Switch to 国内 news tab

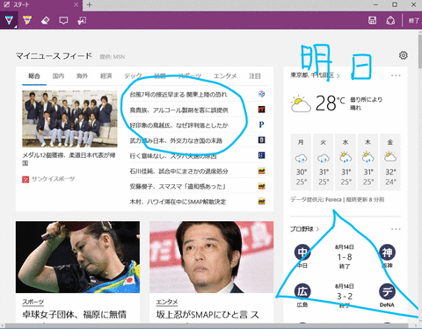pyautogui.click(x=58, y=76)
